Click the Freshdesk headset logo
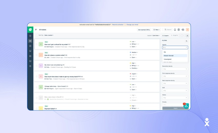 (x=30, y=30)
